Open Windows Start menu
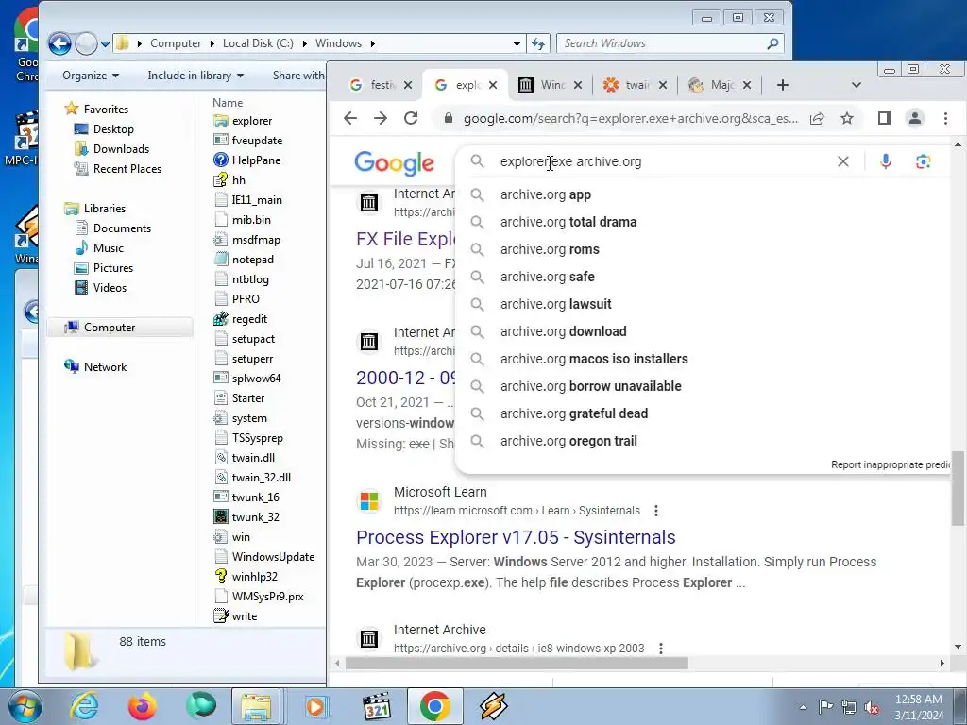The width and height of the screenshot is (967, 725). [25, 706]
